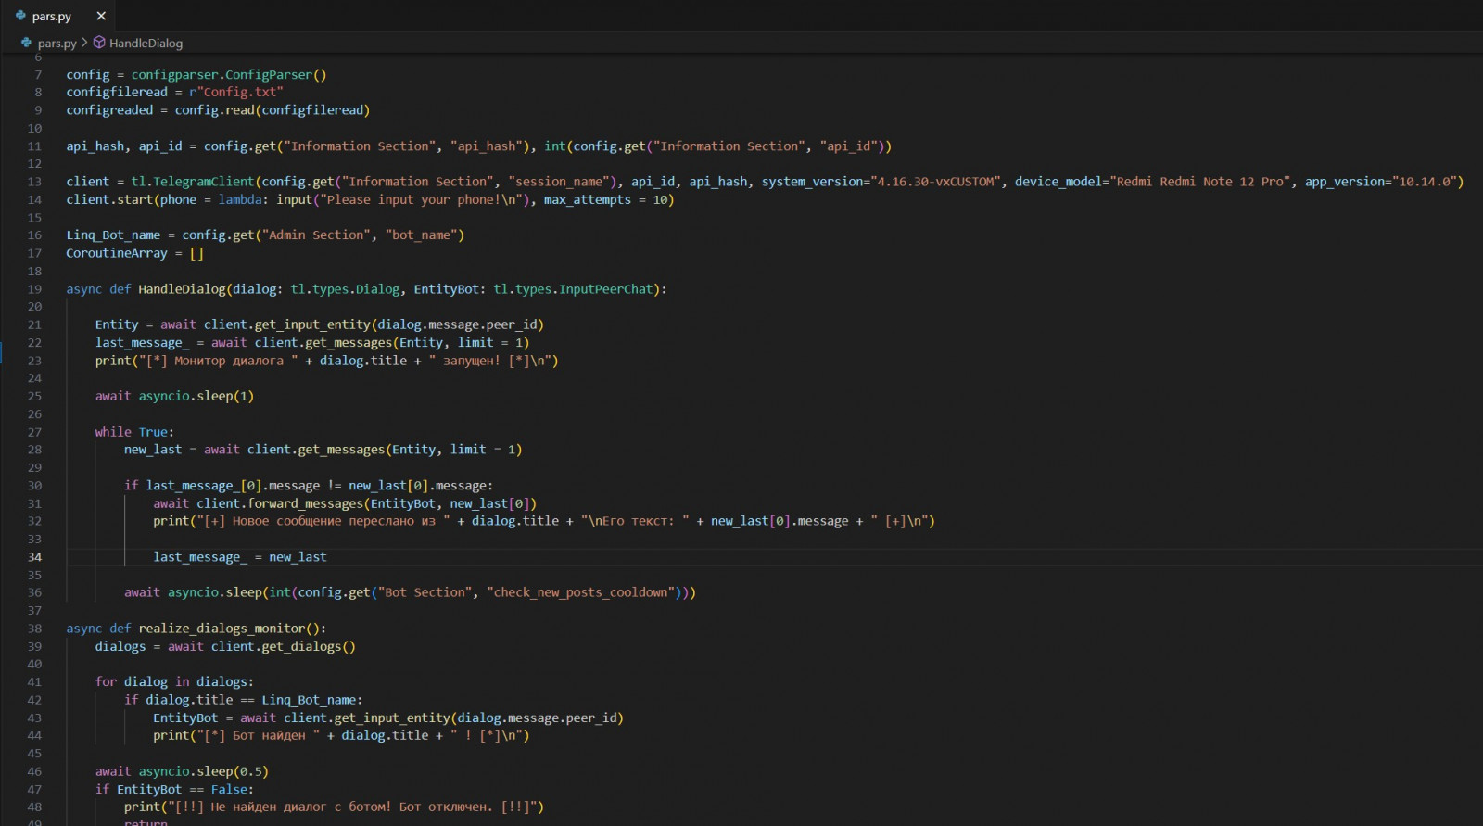This screenshot has height=826, width=1483.
Task: Click line number 47 in the gutter
Action: 34,789
